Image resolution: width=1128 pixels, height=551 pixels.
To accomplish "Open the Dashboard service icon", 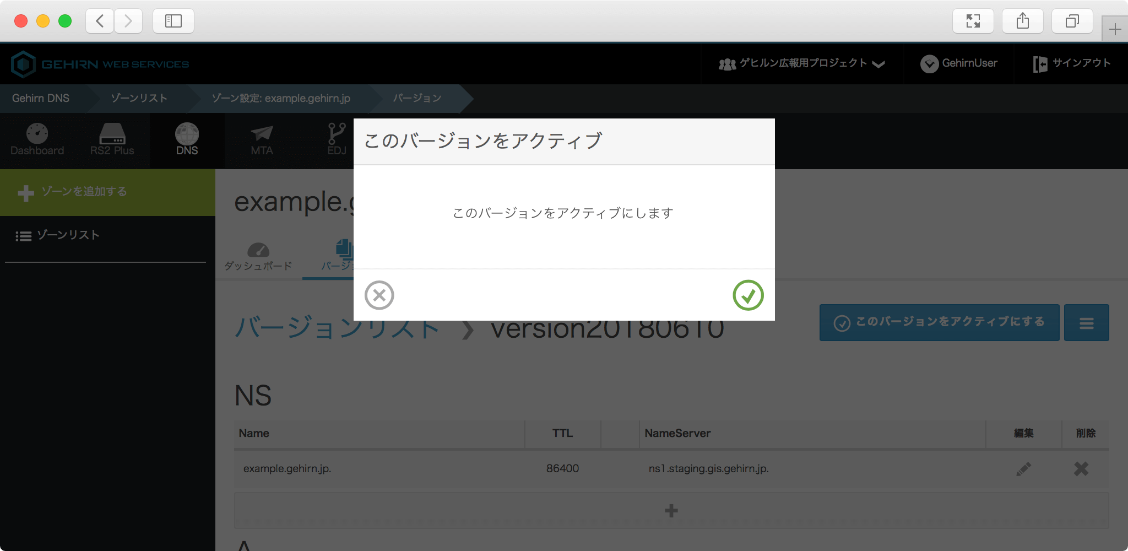I will point(37,140).
